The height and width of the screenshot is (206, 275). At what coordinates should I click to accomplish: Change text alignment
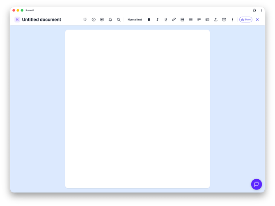(199, 19)
